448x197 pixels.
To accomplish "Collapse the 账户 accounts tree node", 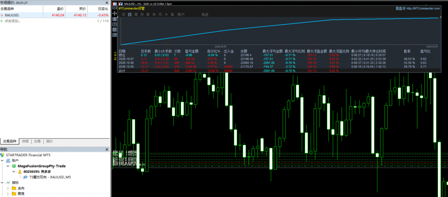I will point(2,161).
